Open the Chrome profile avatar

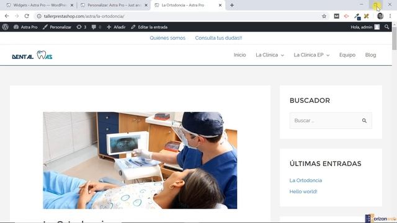coord(380,16)
